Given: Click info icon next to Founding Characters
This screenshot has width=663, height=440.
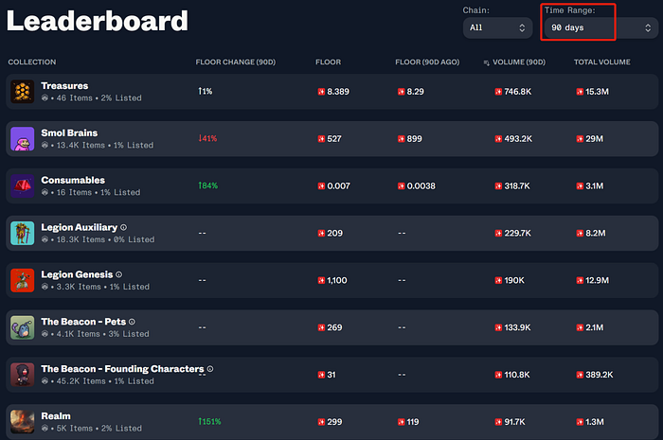Looking at the screenshot, I should coord(210,369).
